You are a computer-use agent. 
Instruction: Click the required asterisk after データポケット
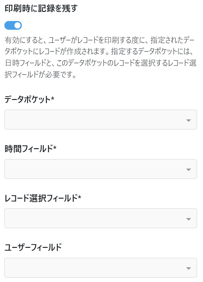pyautogui.click(x=53, y=99)
